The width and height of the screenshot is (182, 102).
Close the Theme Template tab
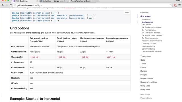click(92, 1)
